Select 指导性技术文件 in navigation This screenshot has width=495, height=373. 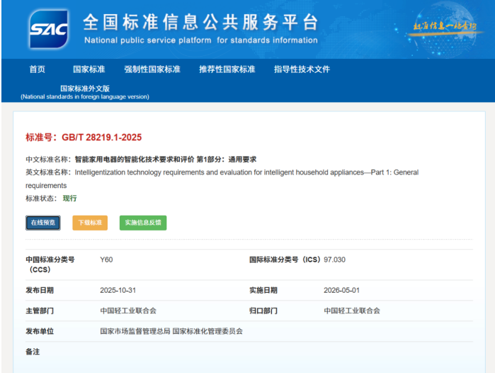pyautogui.click(x=302, y=69)
